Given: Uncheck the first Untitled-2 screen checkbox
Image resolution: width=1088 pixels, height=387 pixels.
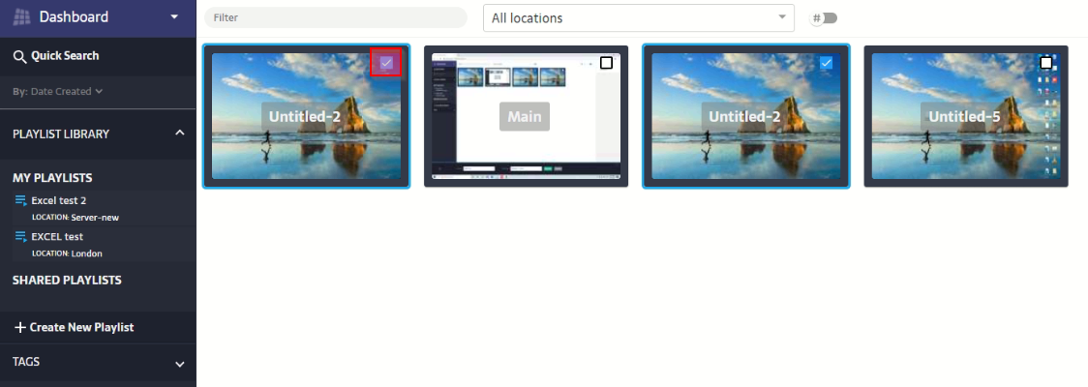Looking at the screenshot, I should click(386, 63).
